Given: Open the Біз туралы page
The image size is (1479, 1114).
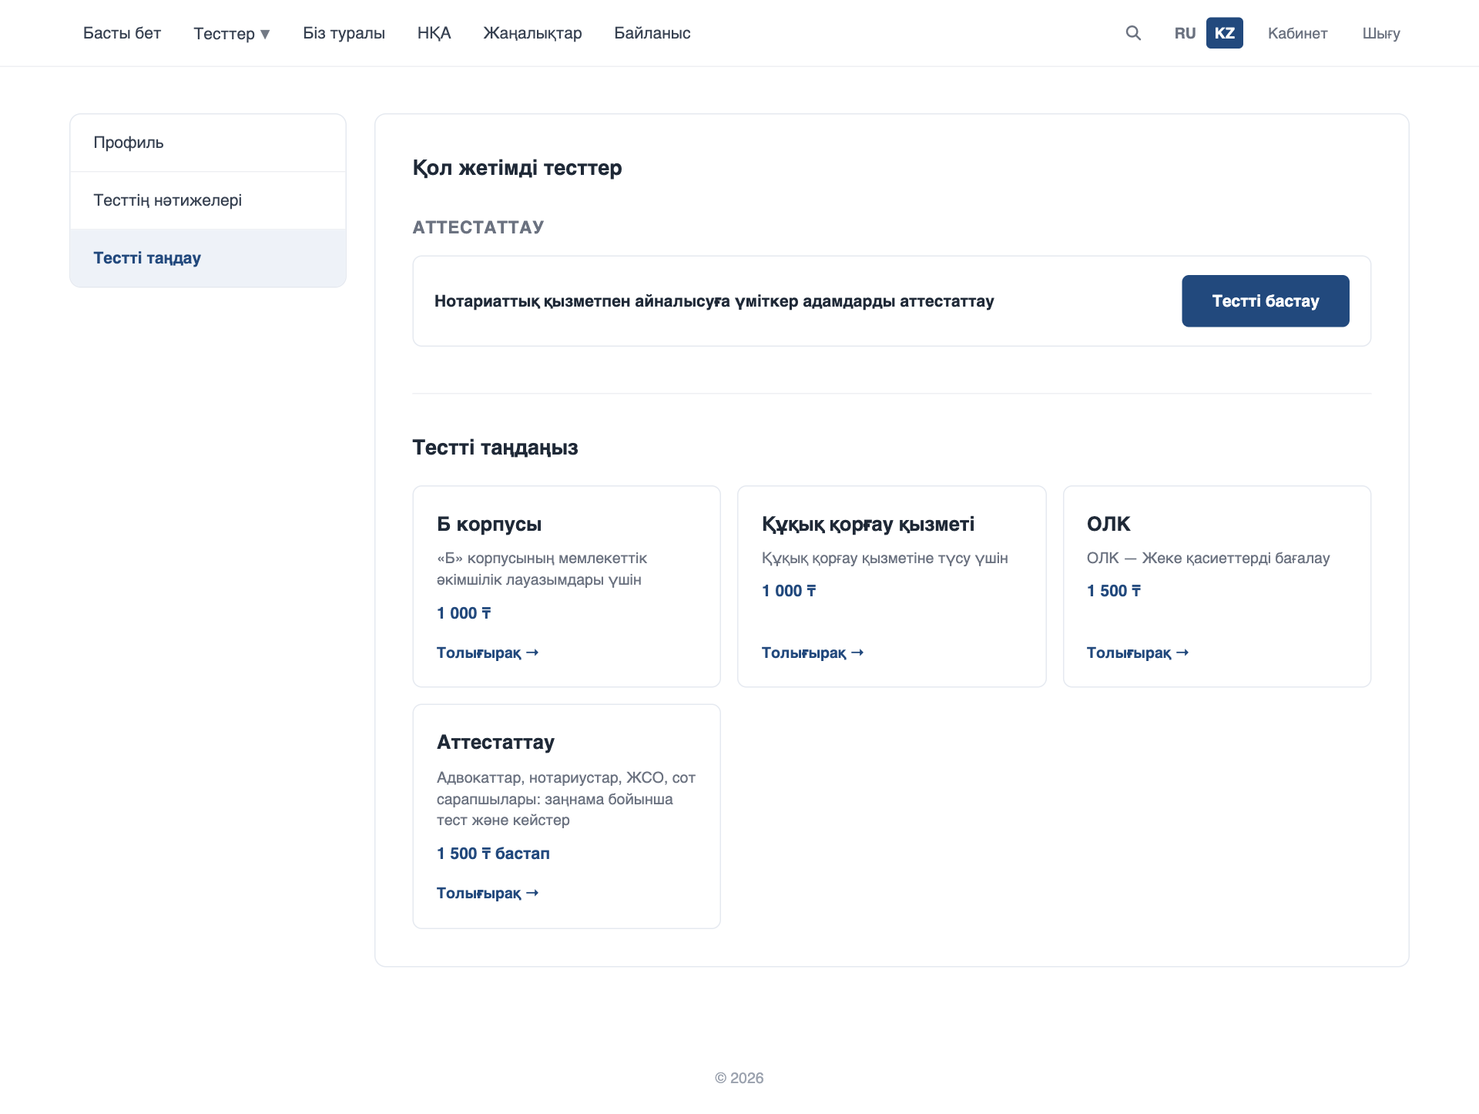Looking at the screenshot, I should point(344,33).
